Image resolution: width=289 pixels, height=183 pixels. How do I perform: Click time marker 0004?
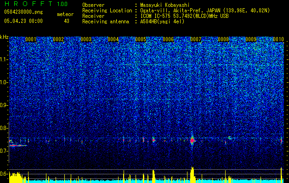coord(113,39)
